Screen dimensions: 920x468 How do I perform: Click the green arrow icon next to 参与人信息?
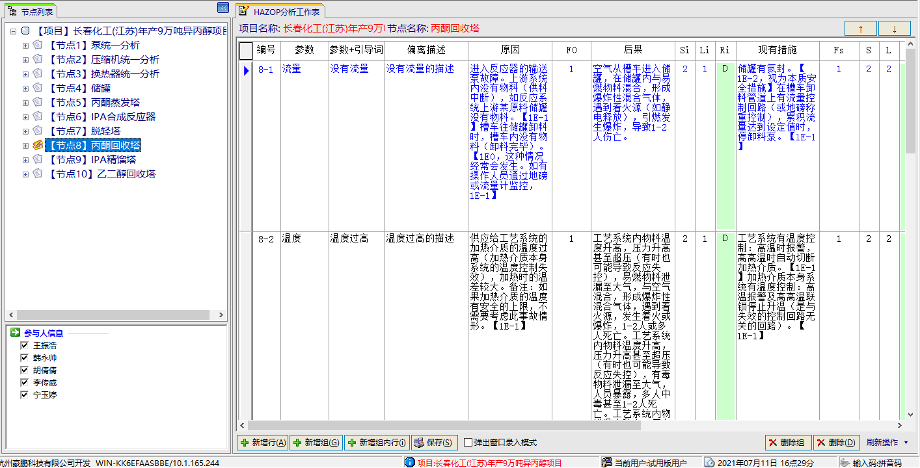pos(15,332)
